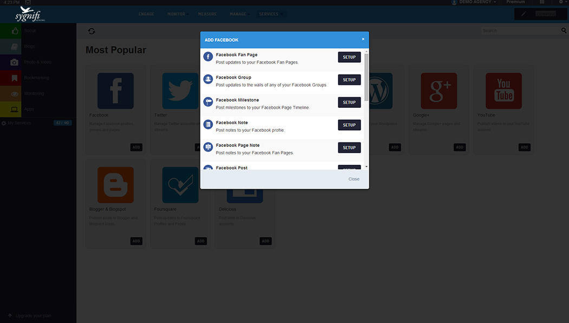569x323 pixels.
Task: Click the Blogger & Blogspot tile icon
Action: pyautogui.click(x=115, y=185)
